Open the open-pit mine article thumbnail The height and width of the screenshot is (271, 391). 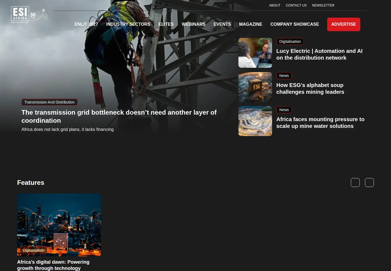click(x=255, y=121)
